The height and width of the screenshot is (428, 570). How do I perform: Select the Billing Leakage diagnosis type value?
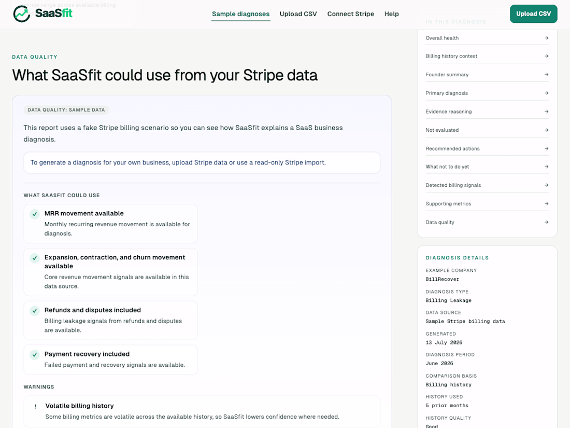[449, 300]
